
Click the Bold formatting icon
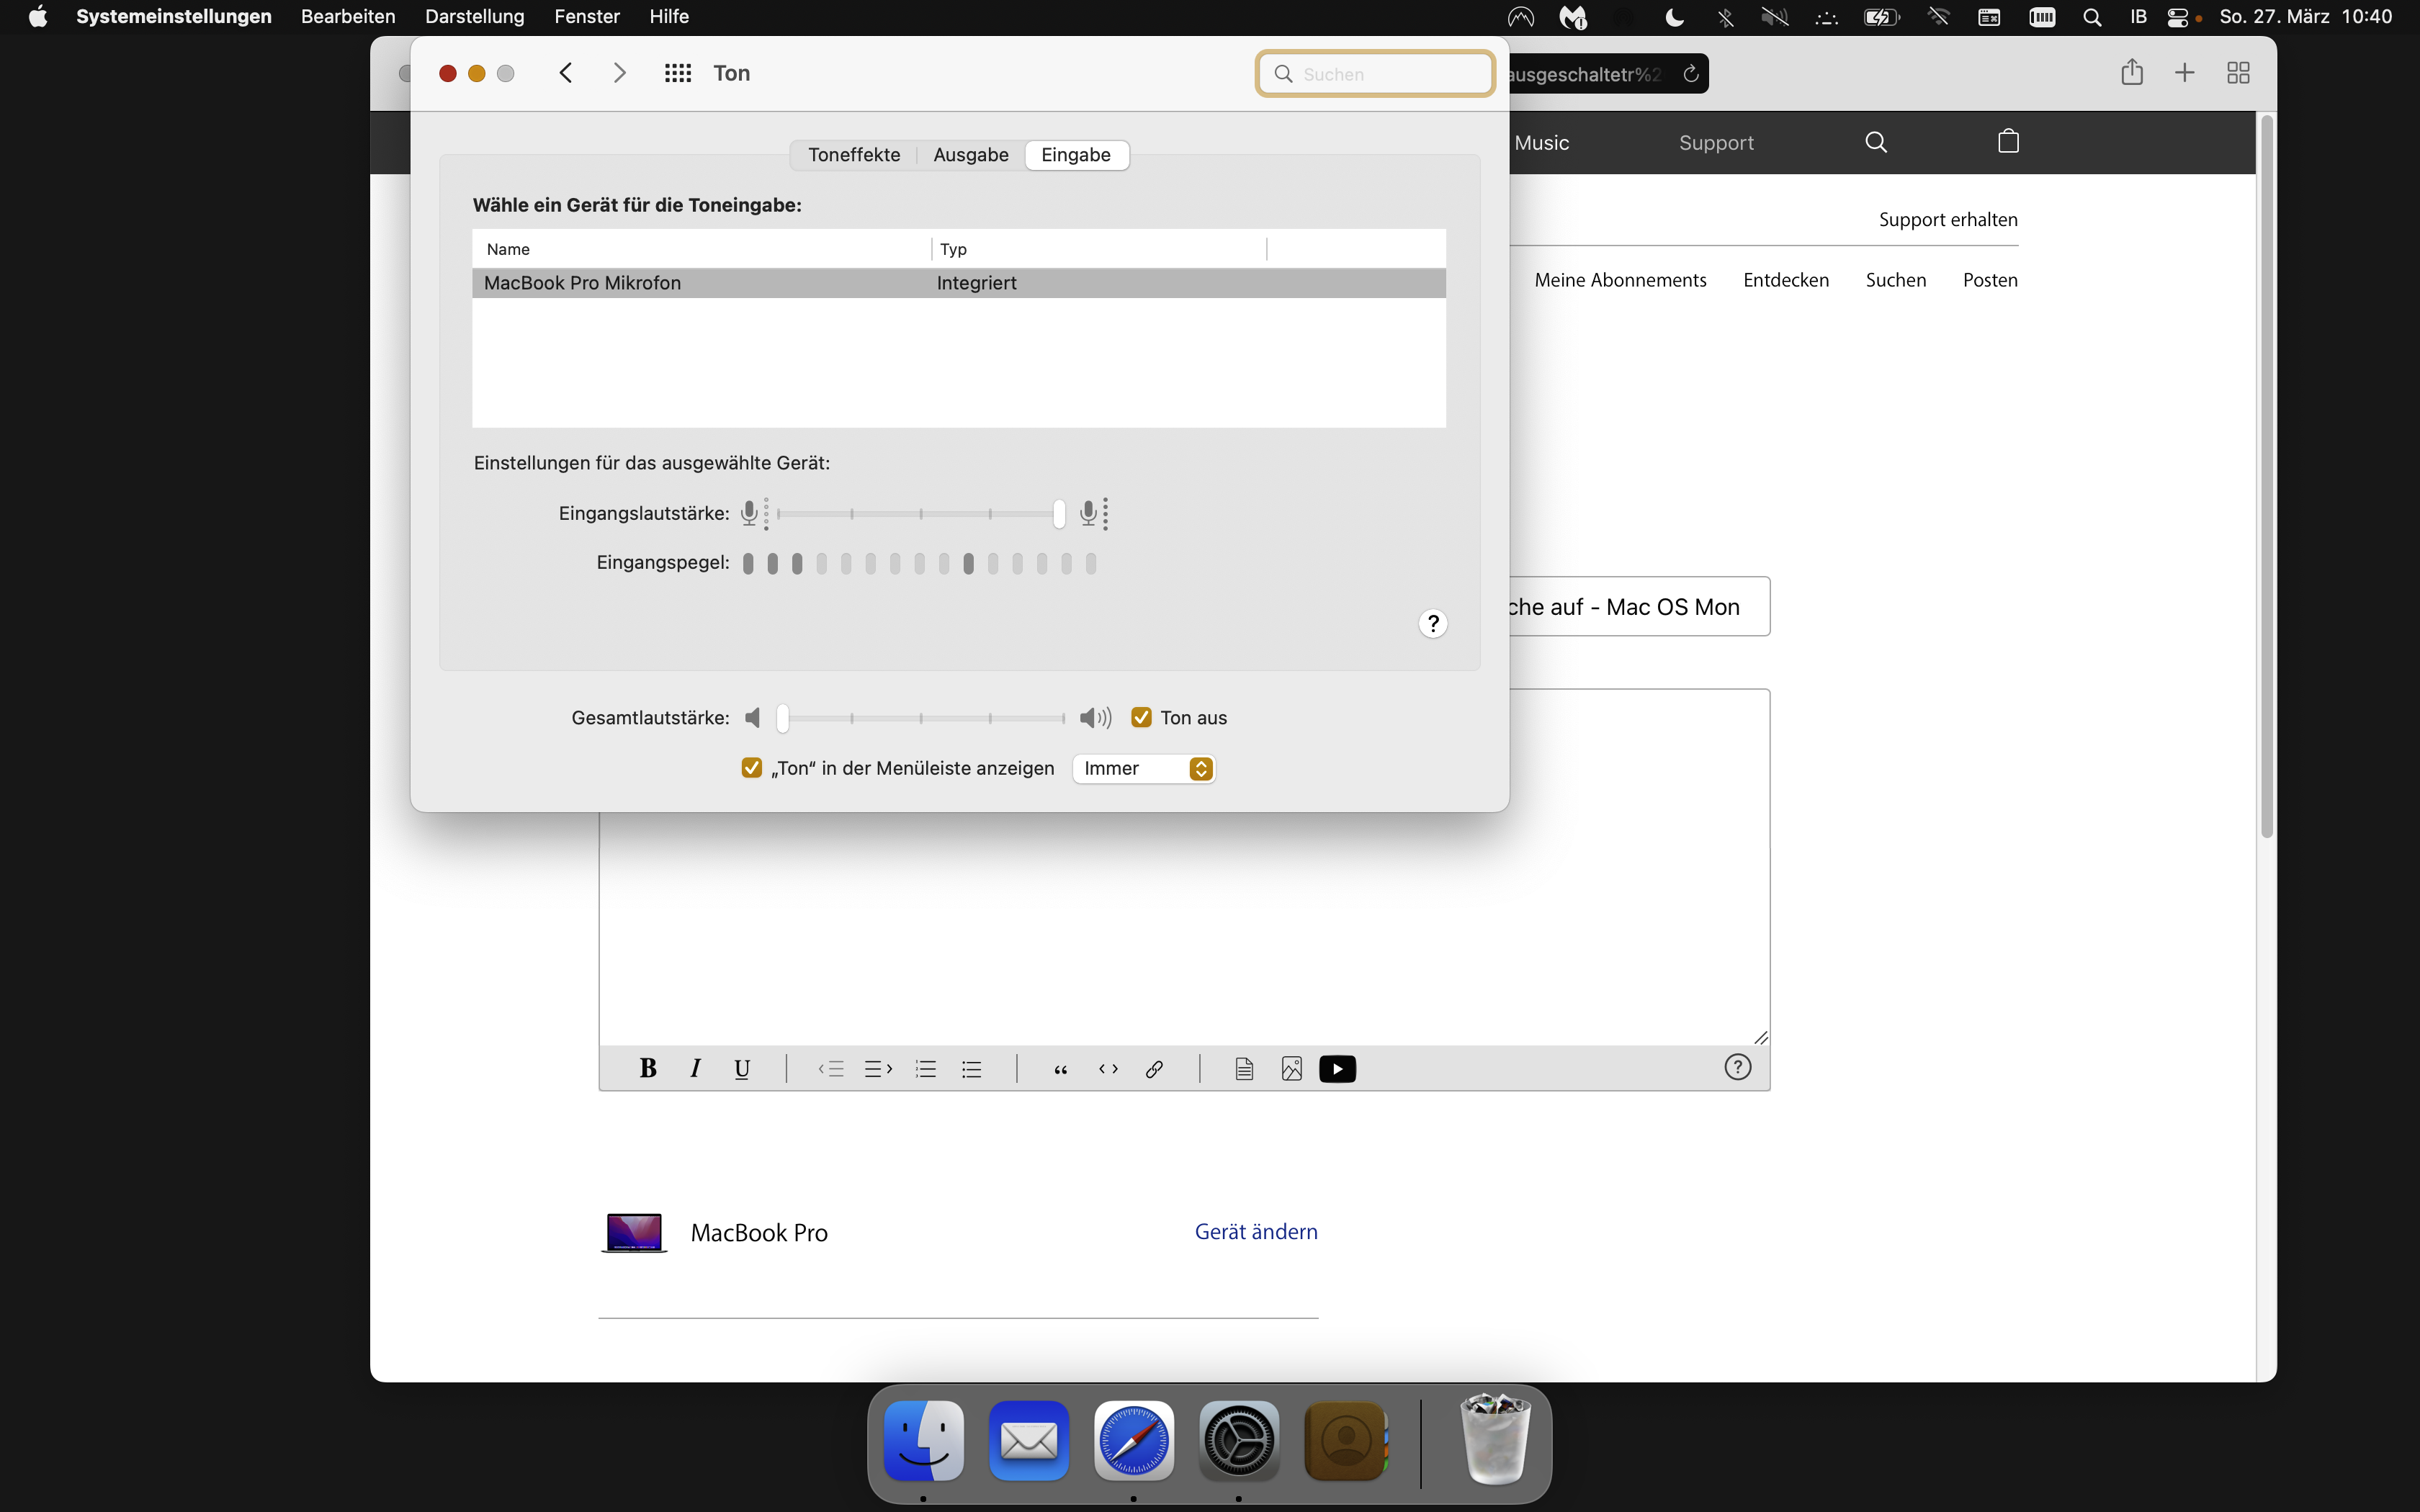pyautogui.click(x=648, y=1069)
